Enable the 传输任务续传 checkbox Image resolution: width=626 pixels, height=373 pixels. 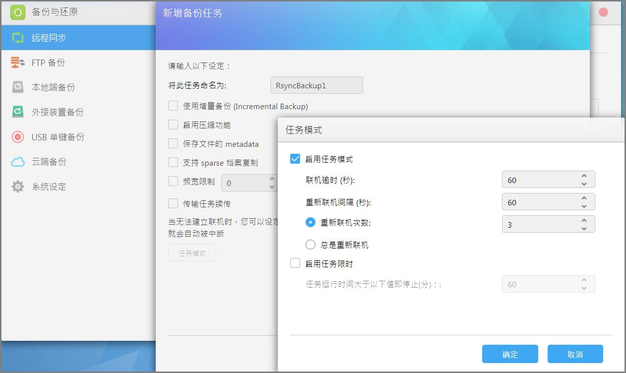tap(173, 203)
